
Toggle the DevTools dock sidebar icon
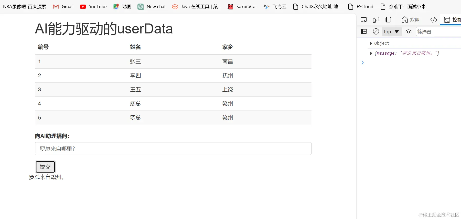click(x=388, y=20)
